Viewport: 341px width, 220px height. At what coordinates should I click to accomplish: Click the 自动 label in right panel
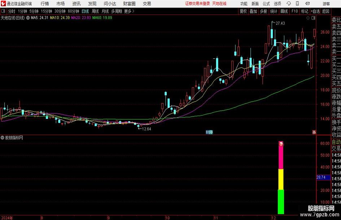336,142
